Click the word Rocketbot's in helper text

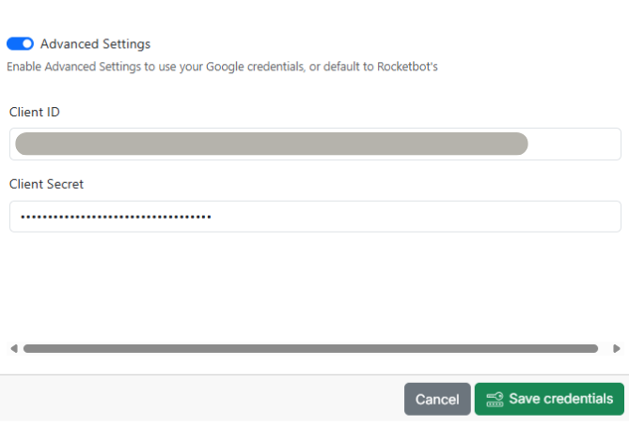click(407, 67)
